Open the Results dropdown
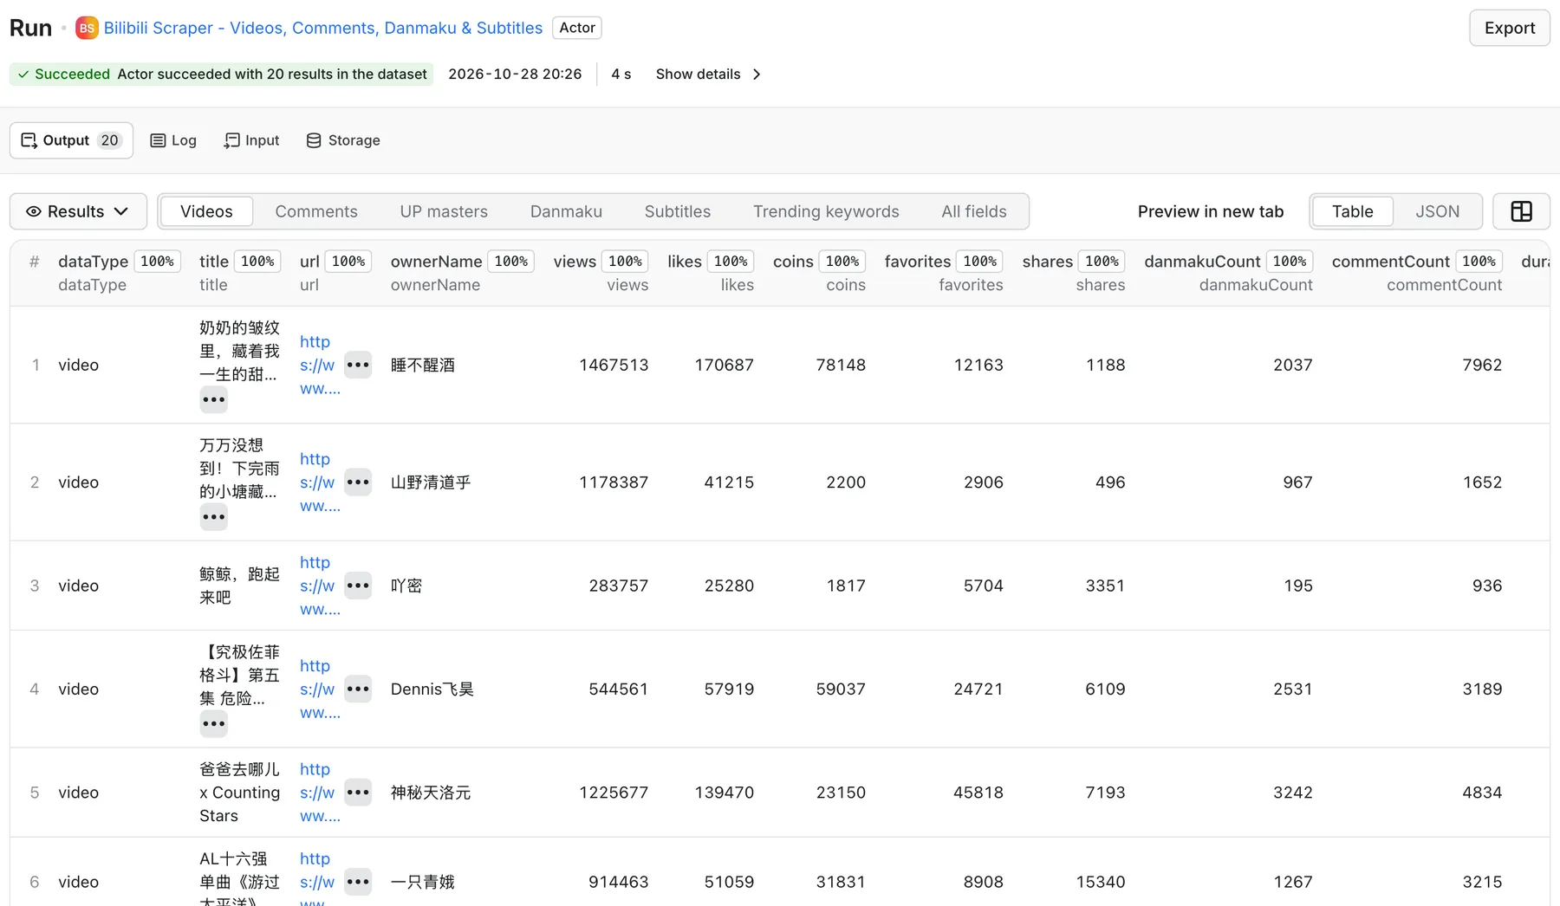The width and height of the screenshot is (1560, 906). click(x=78, y=211)
